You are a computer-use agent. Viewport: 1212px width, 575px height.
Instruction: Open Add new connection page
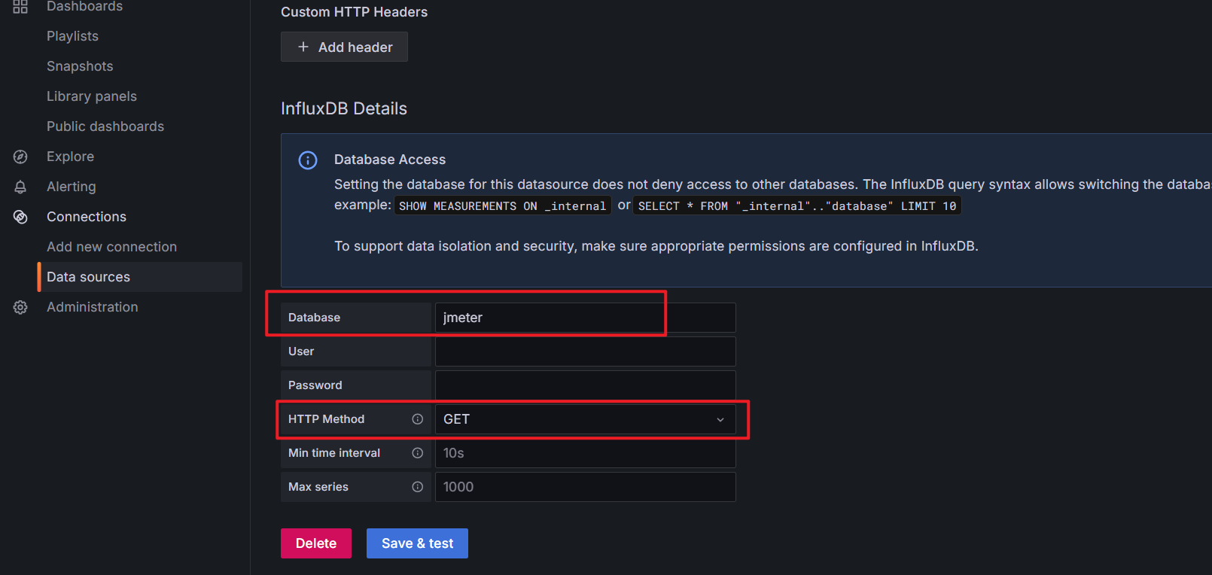(111, 247)
